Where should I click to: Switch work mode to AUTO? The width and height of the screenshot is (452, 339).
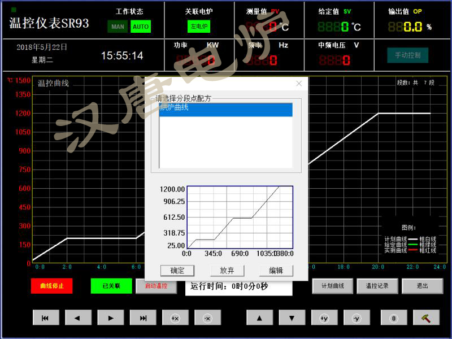pyautogui.click(x=141, y=27)
